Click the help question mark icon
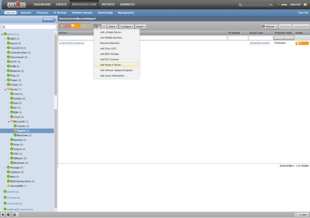 pos(305,4)
